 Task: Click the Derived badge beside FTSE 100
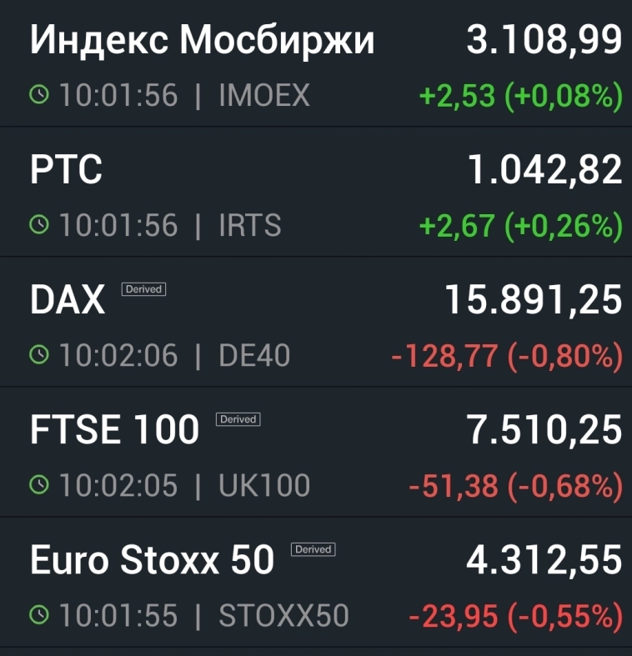click(x=238, y=419)
